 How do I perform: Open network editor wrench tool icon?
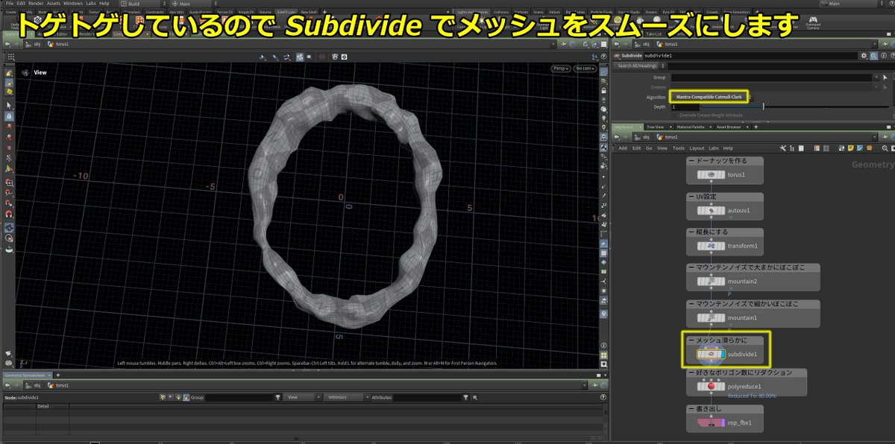tap(782, 148)
